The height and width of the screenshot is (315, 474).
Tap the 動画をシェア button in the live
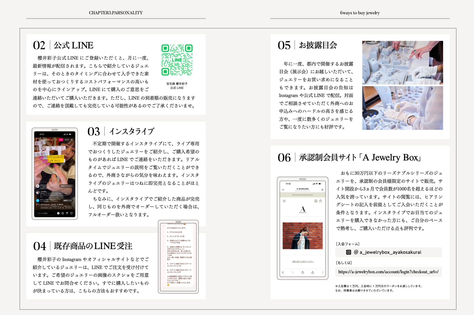(x=67, y=200)
